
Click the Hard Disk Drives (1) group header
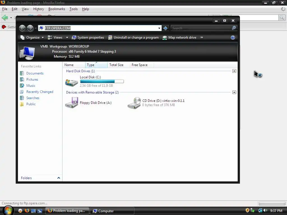pyautogui.click(x=80, y=71)
